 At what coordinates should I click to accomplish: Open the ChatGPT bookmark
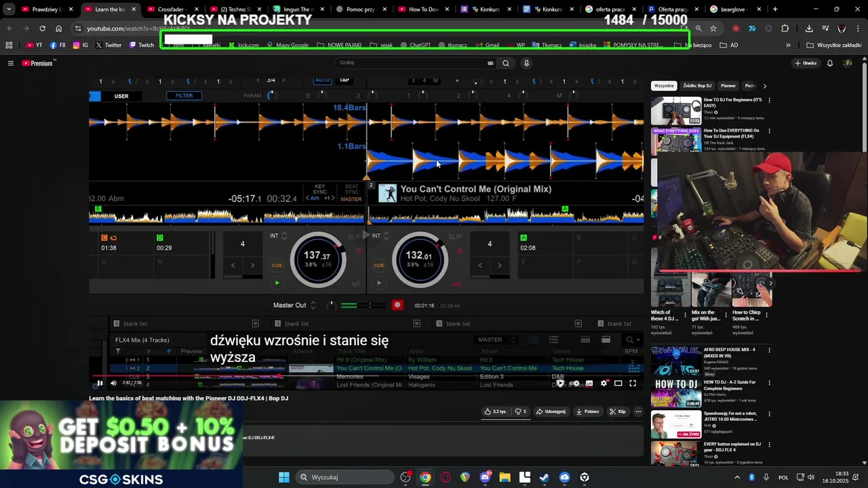pyautogui.click(x=415, y=45)
